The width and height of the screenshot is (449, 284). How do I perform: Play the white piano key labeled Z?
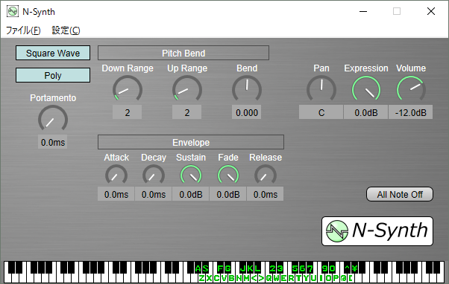pyautogui.click(x=201, y=279)
